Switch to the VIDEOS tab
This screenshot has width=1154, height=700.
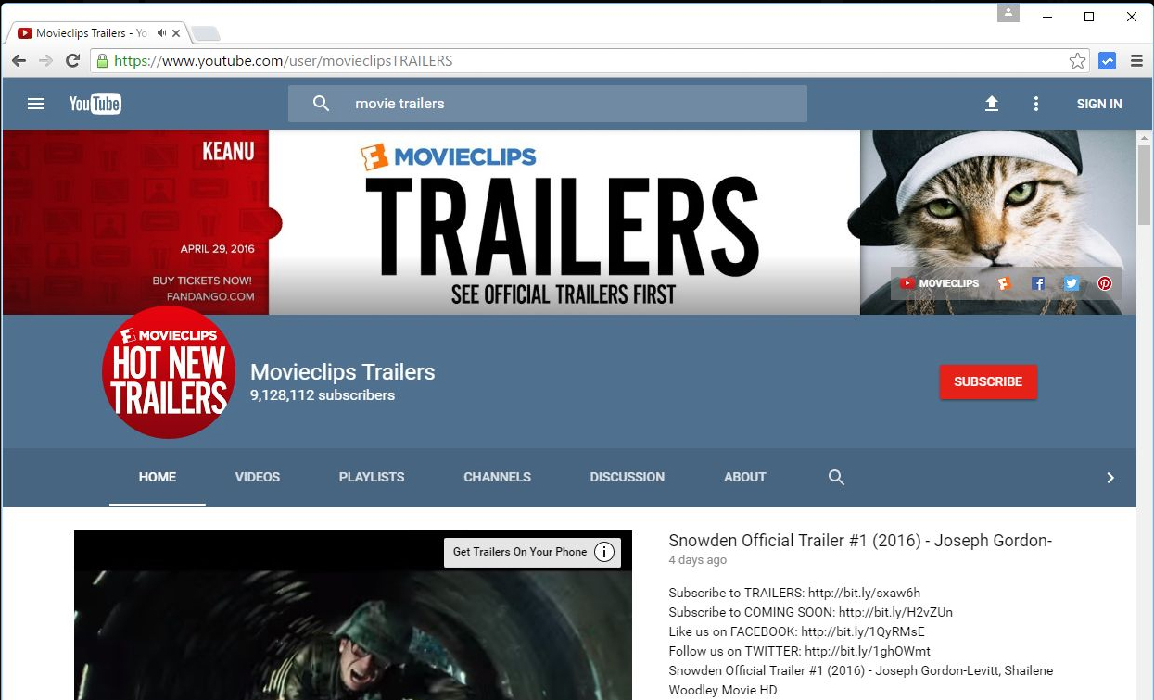pyautogui.click(x=258, y=477)
